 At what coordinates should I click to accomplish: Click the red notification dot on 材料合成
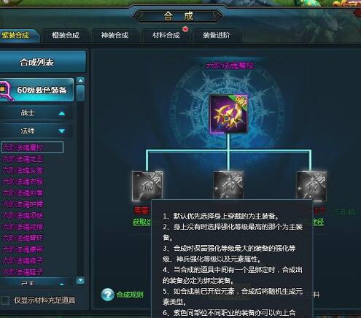click(x=185, y=29)
